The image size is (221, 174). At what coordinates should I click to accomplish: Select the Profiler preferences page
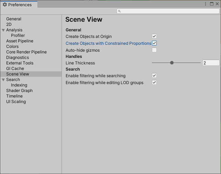point(18,35)
